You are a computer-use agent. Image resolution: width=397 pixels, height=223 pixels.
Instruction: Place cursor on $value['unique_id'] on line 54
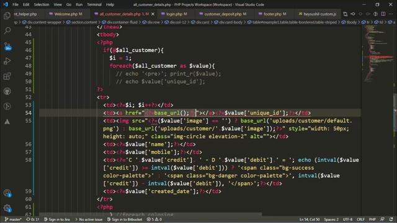coord(256,113)
